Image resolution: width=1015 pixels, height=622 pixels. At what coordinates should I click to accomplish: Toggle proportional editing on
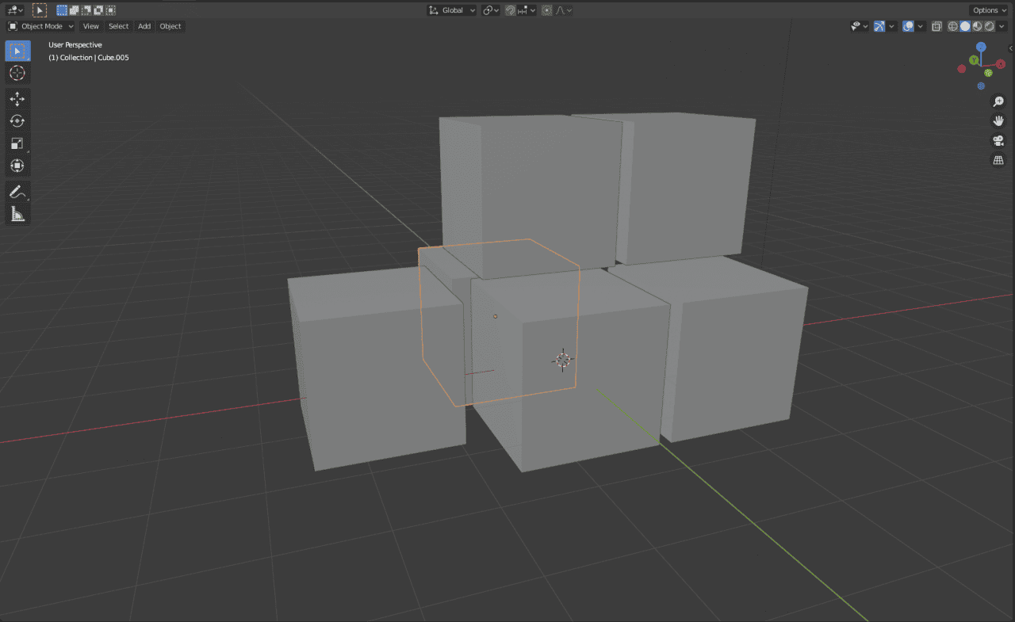pos(546,10)
